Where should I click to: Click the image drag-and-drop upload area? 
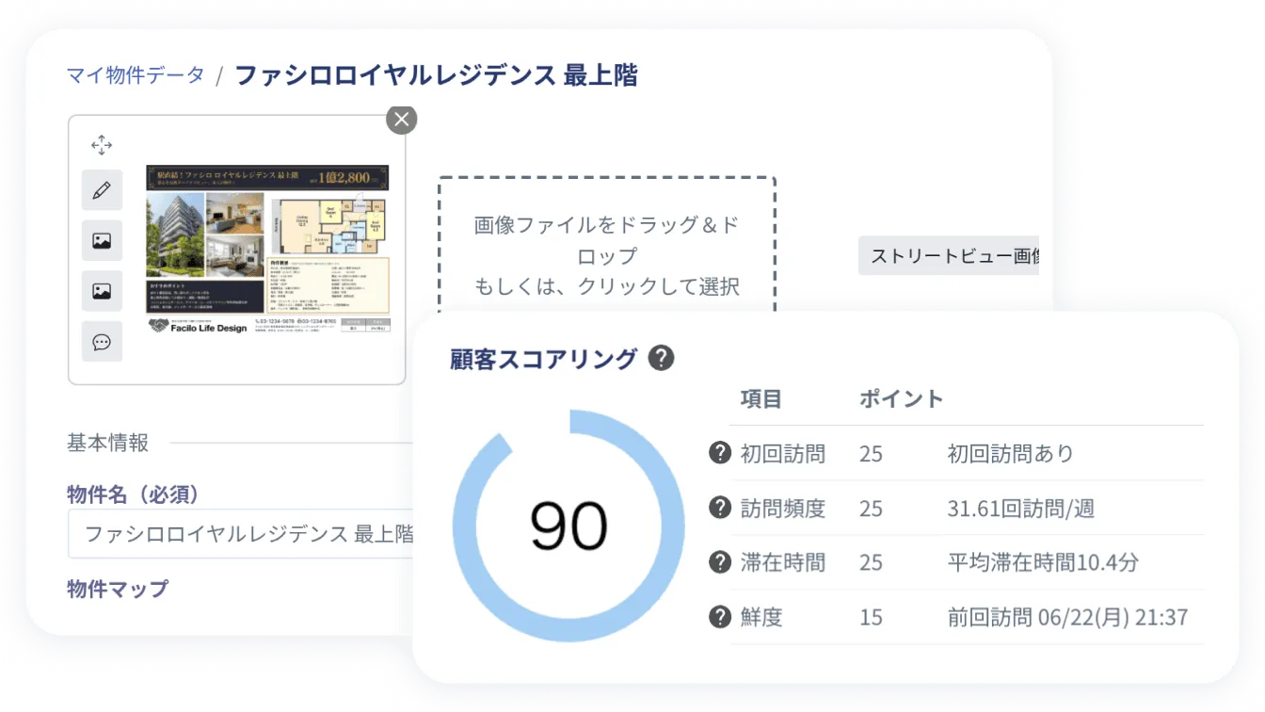pyautogui.click(x=606, y=247)
